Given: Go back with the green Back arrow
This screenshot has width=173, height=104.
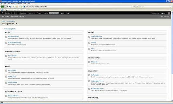Looking at the screenshot, I should point(2,6).
